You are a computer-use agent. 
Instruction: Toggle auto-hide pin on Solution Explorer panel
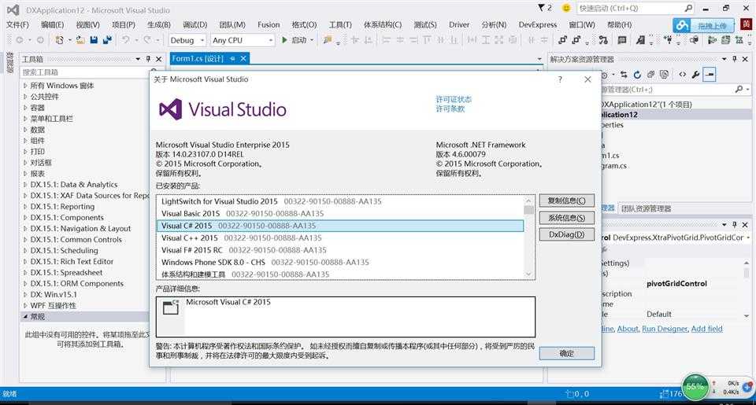[734, 59]
